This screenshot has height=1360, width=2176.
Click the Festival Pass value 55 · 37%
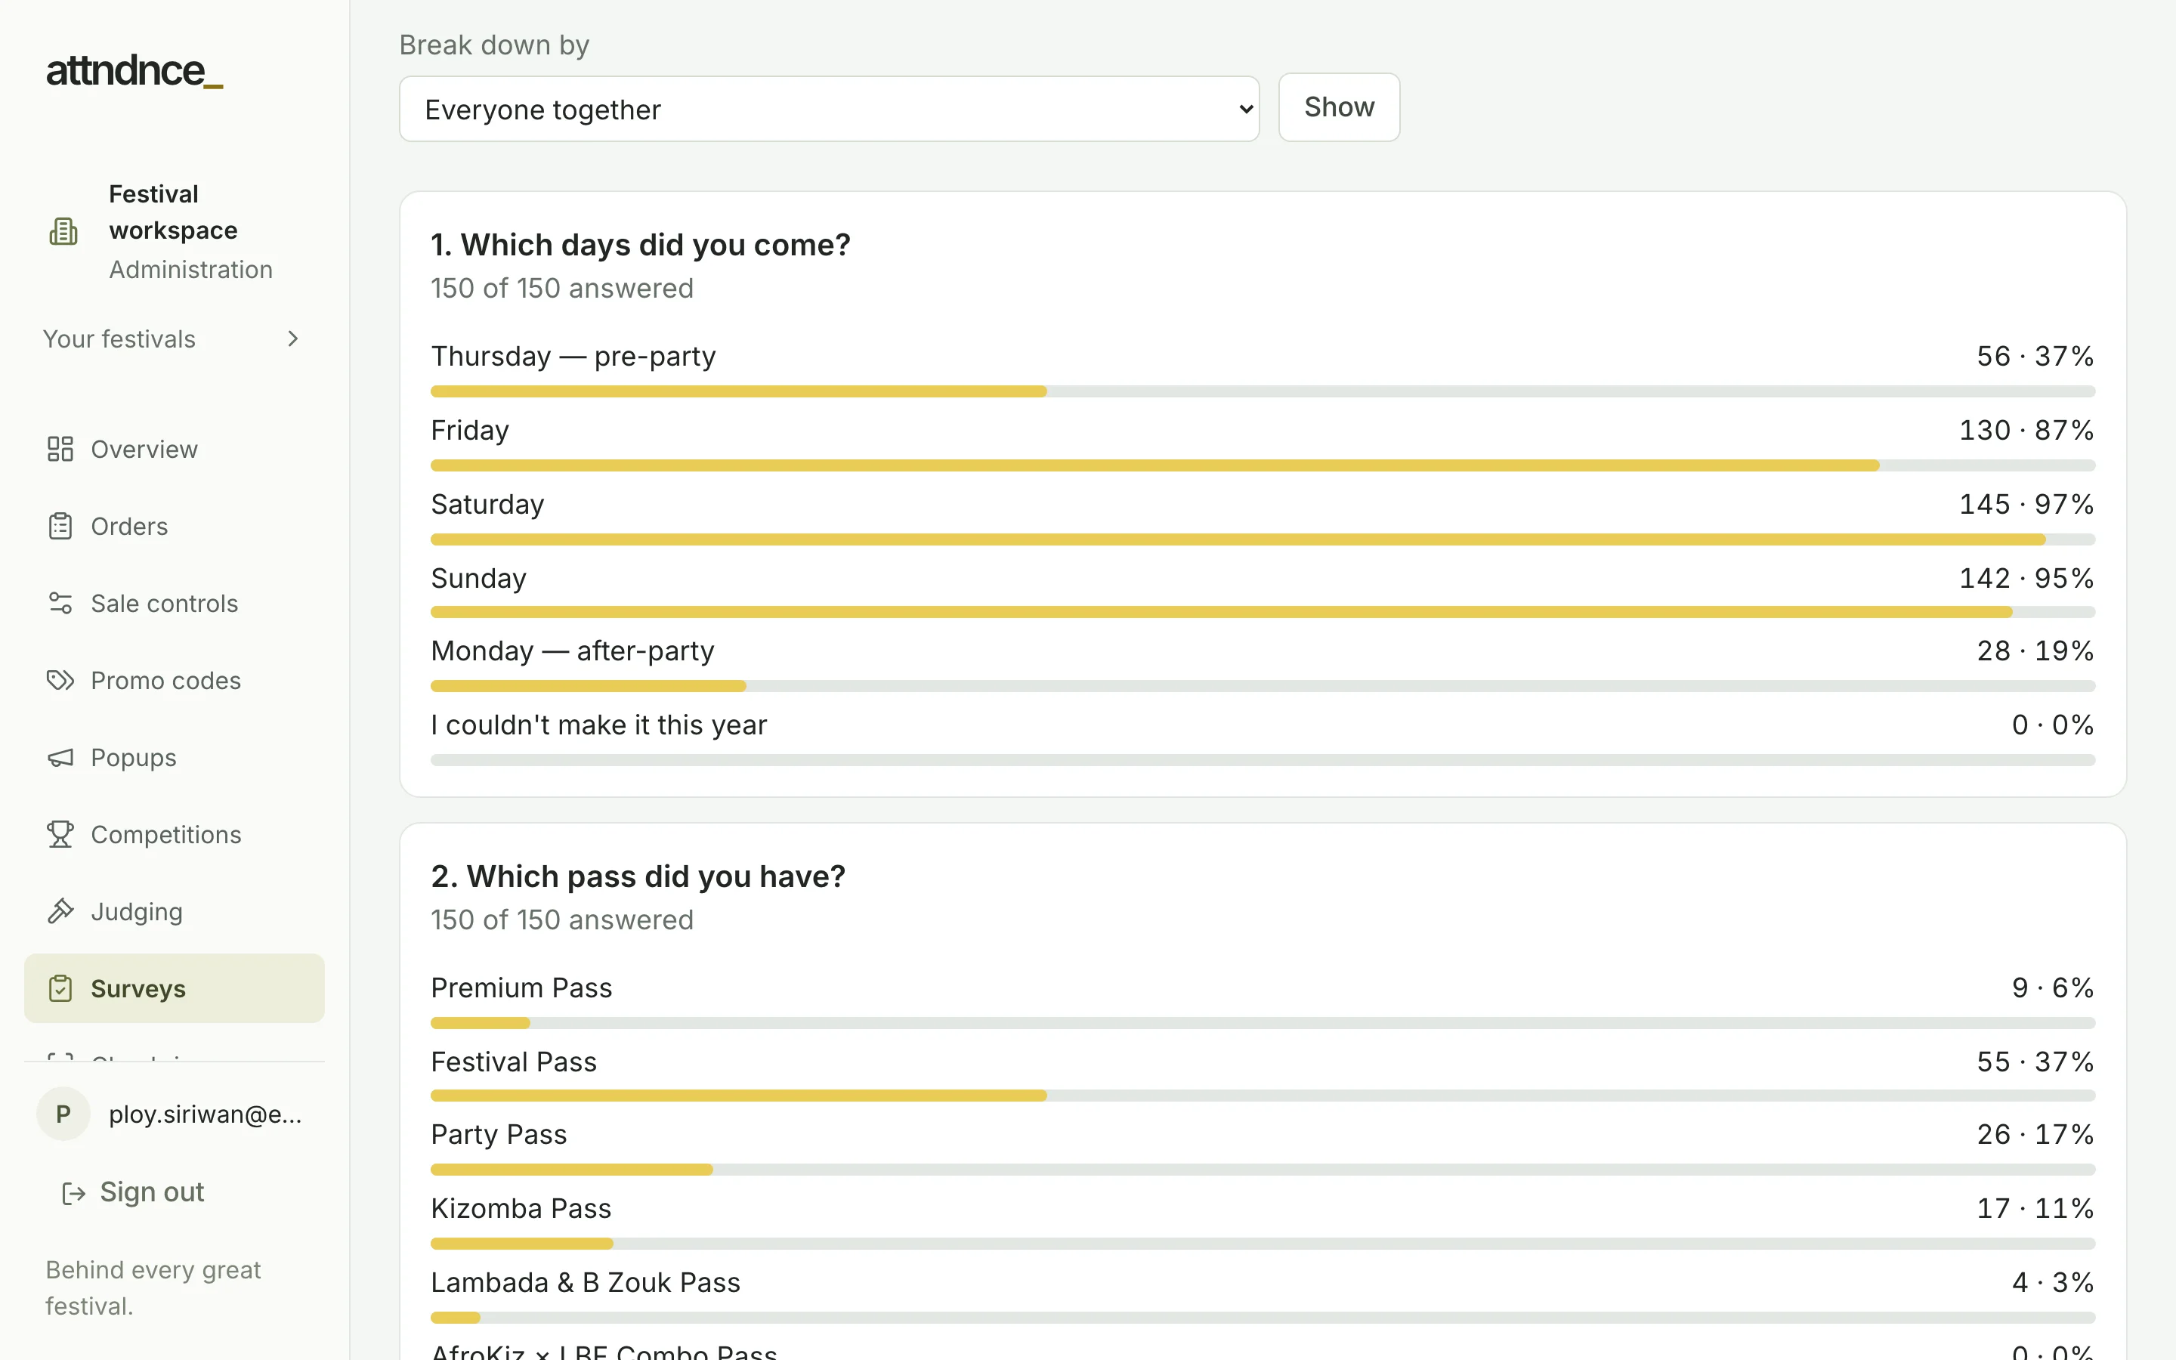pos(2035,1062)
